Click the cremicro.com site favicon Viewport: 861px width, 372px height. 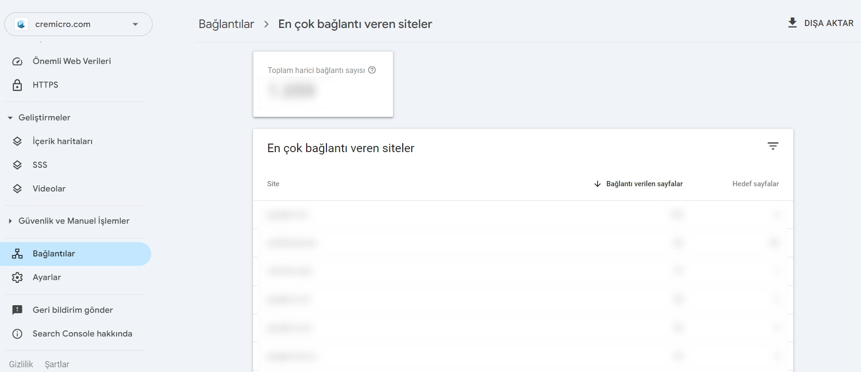click(x=21, y=24)
